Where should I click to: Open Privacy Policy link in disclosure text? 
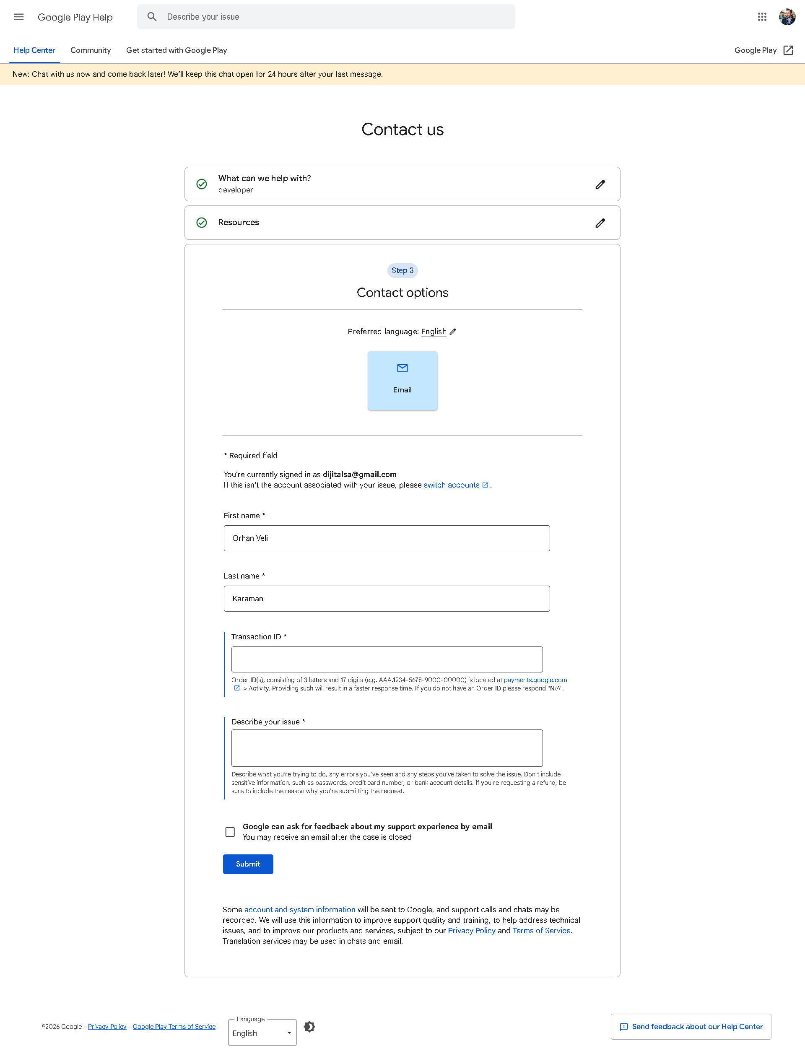472,930
